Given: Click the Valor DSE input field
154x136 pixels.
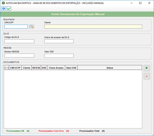Looking at the screenshot, I should tap(59, 56).
